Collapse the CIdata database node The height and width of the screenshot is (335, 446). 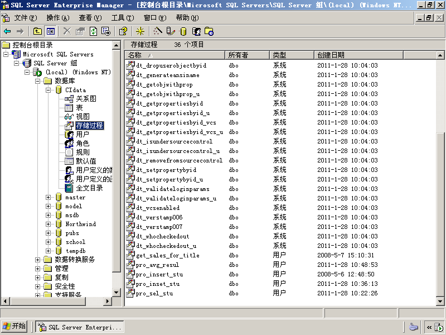coord(49,90)
